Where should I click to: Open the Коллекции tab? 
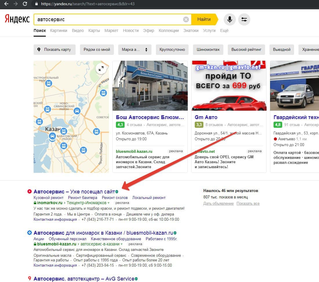coord(169,30)
